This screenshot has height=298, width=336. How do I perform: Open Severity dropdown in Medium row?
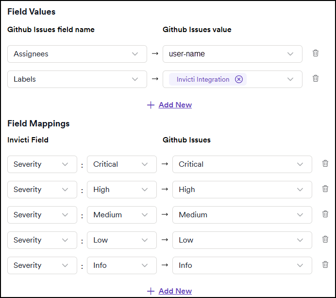point(42,215)
